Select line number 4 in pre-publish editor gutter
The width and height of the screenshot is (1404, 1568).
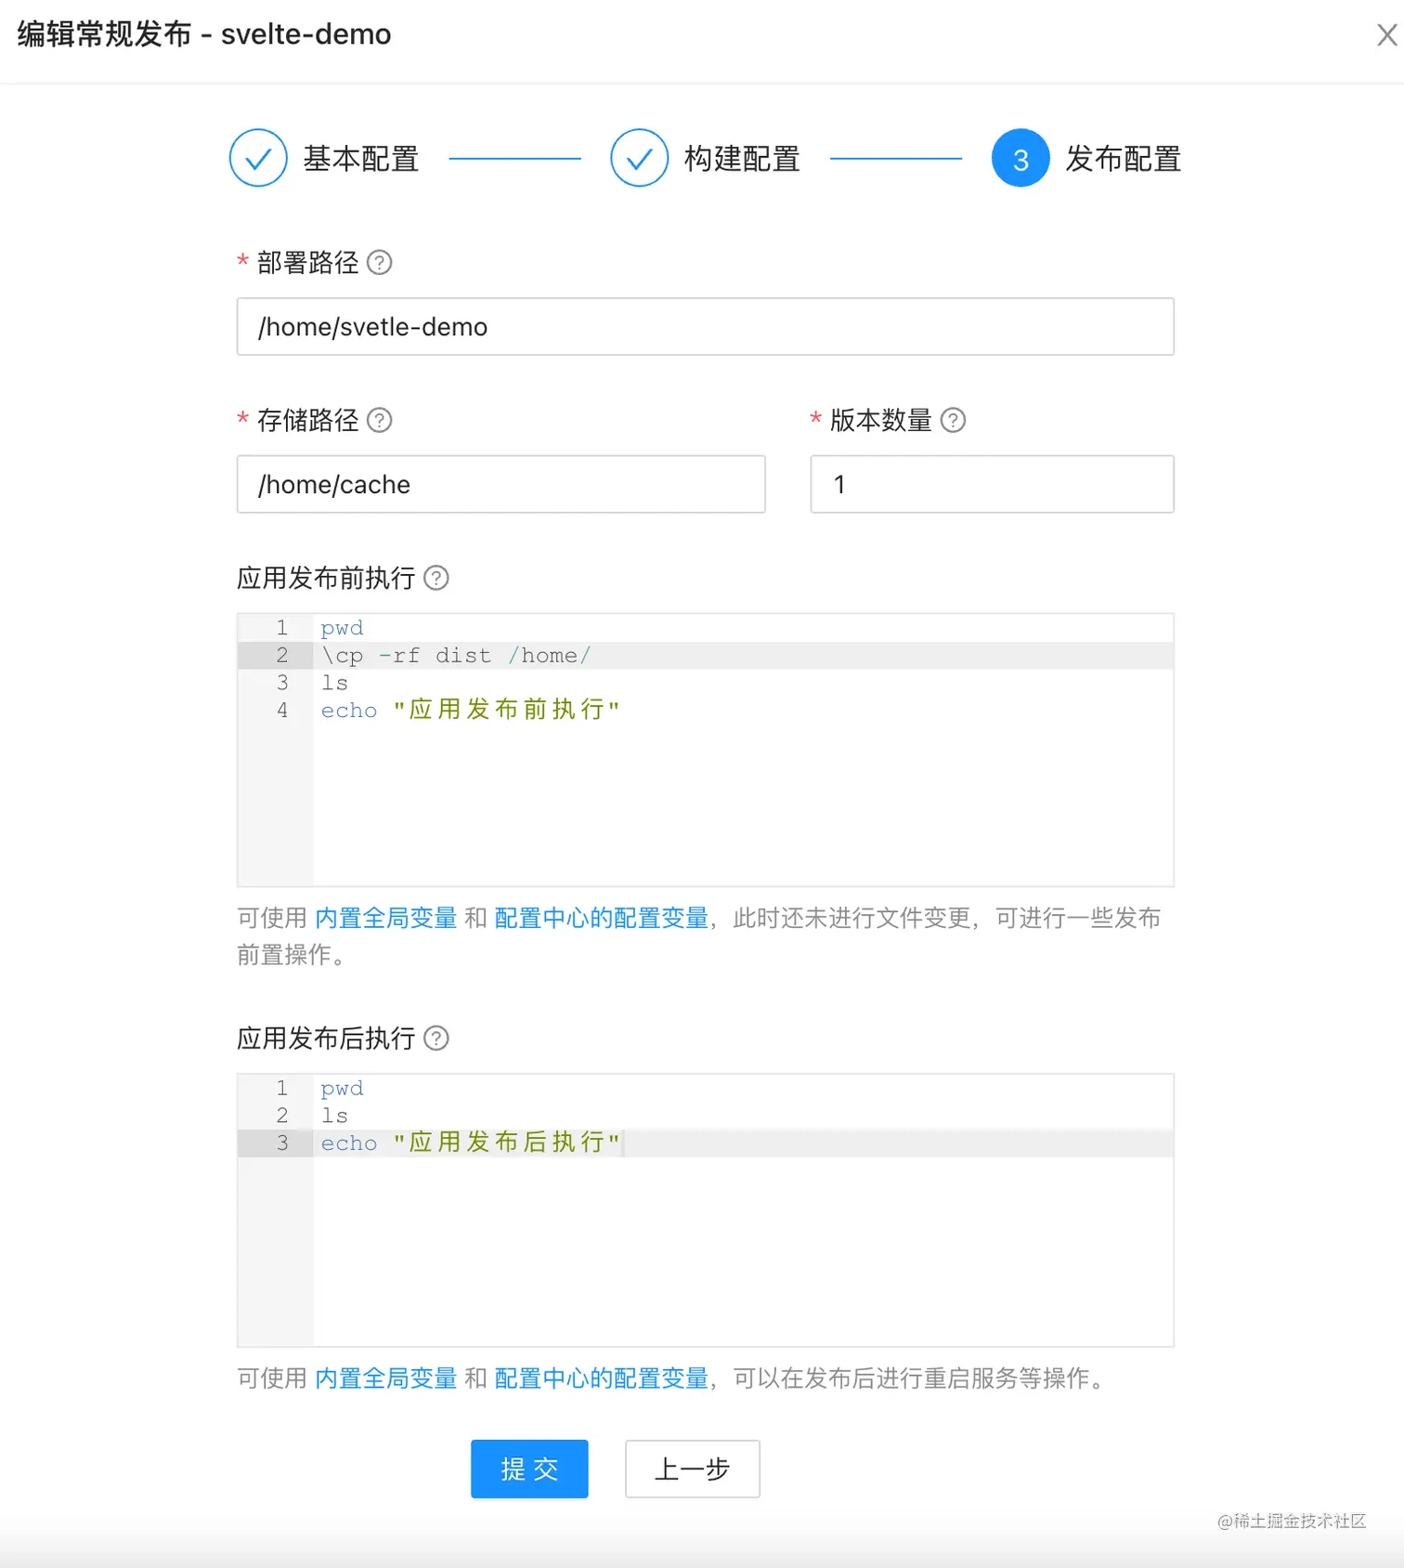pyautogui.click(x=282, y=711)
